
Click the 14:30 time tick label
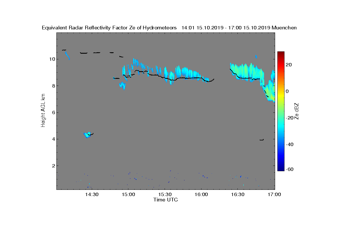92,195
